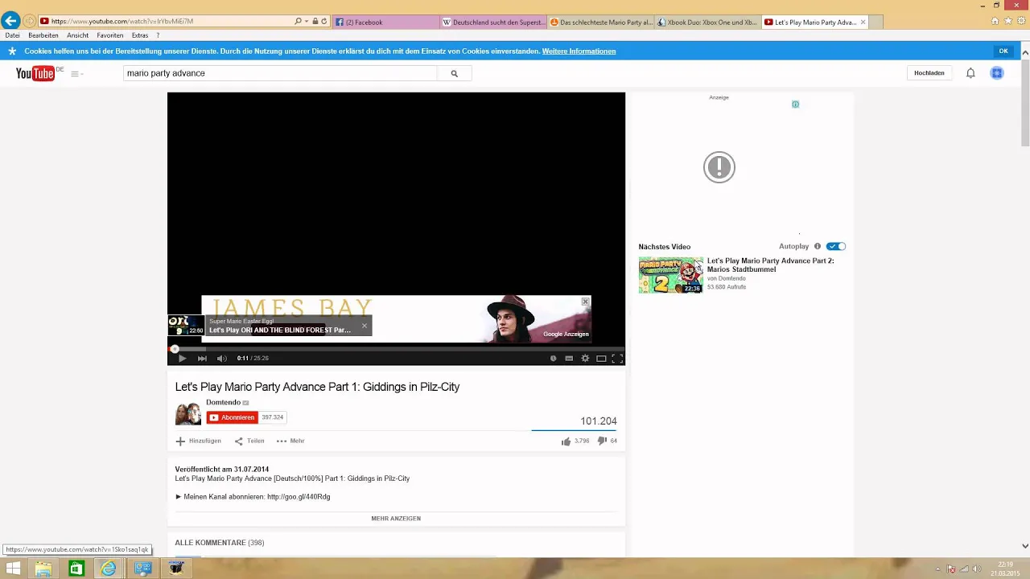The image size is (1030, 579).
Task: Open the Store app in taskbar
Action: [76, 569]
